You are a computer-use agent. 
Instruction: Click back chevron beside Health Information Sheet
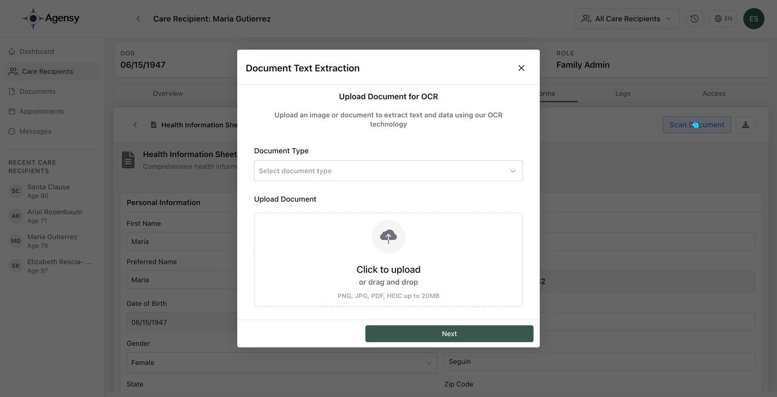click(135, 125)
